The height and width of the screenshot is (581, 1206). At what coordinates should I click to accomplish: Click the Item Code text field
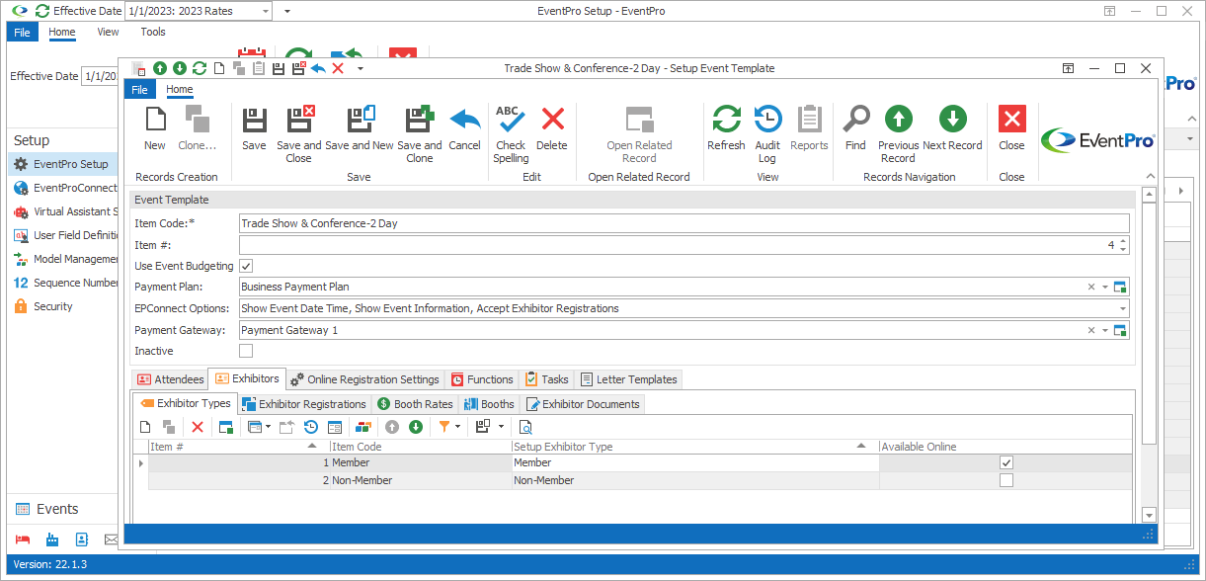[684, 223]
